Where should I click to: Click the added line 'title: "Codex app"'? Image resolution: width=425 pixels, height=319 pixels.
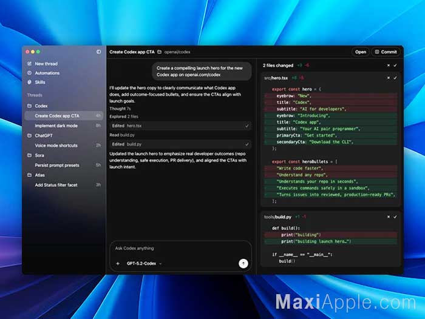(331, 122)
